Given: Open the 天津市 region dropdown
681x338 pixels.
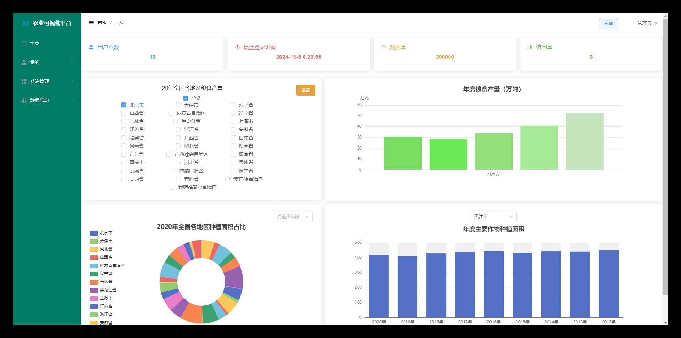Looking at the screenshot, I should 493,217.
